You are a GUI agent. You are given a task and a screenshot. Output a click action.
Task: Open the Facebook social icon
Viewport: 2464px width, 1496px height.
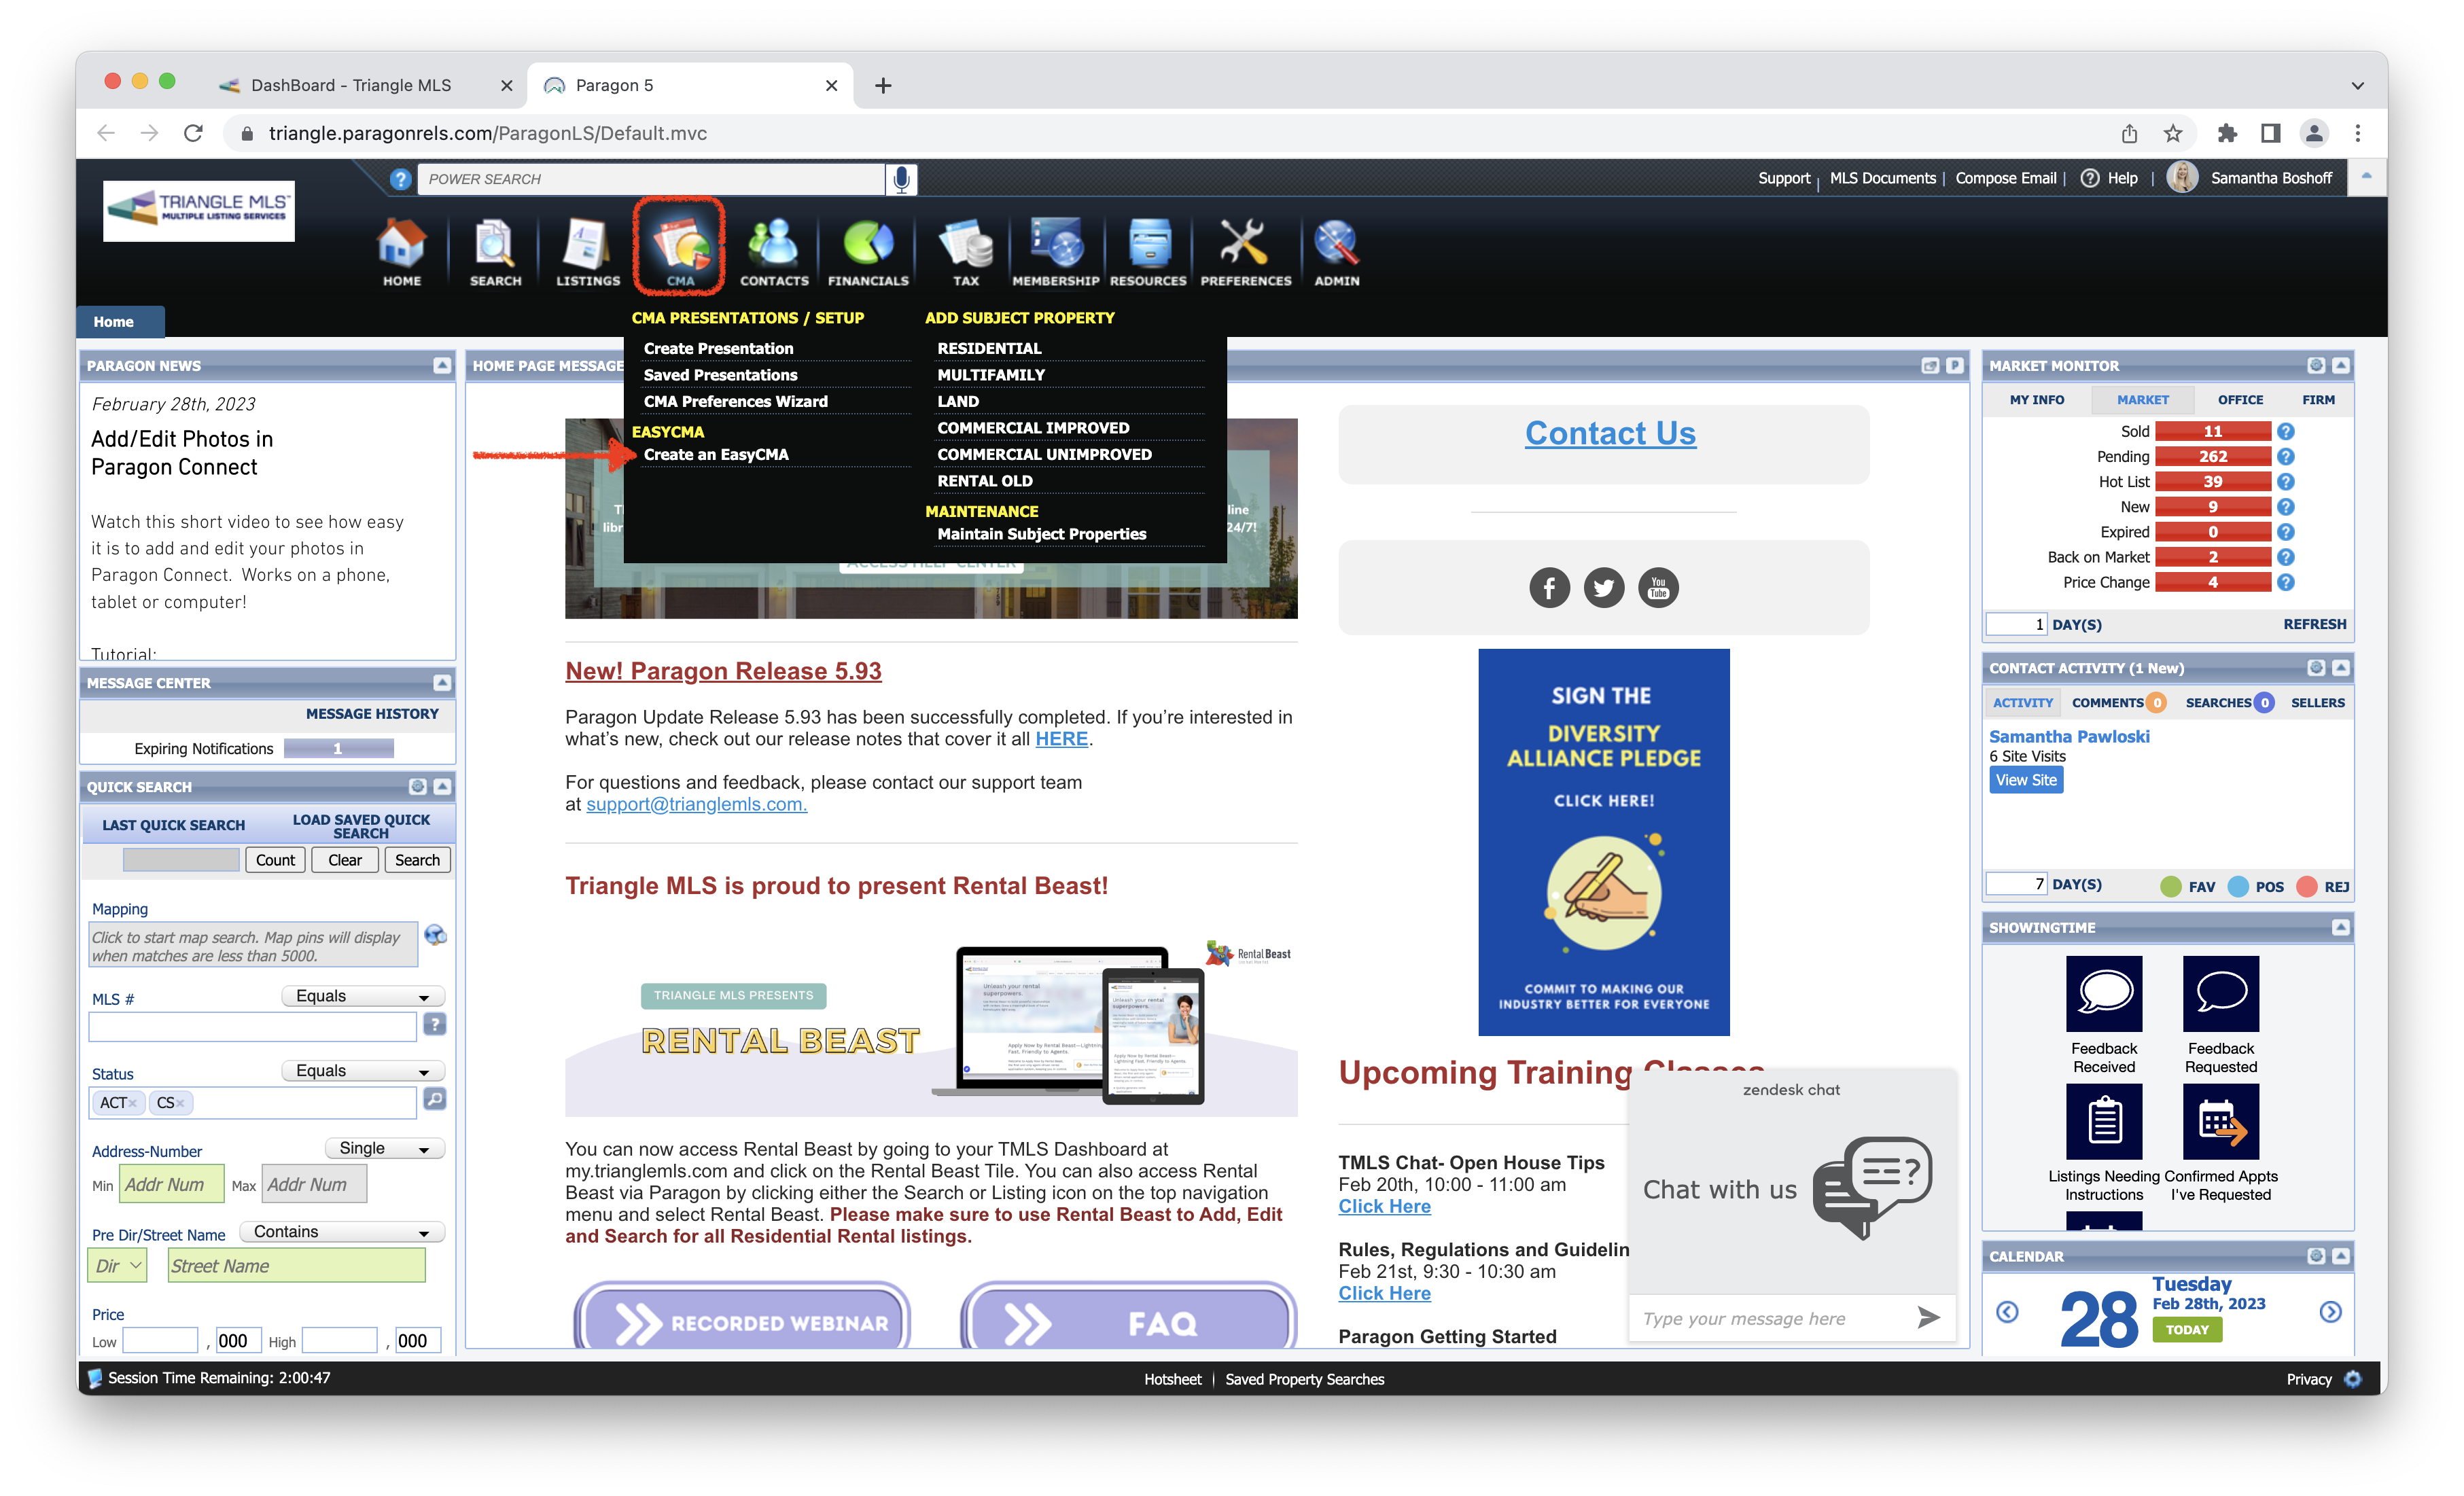click(1549, 587)
